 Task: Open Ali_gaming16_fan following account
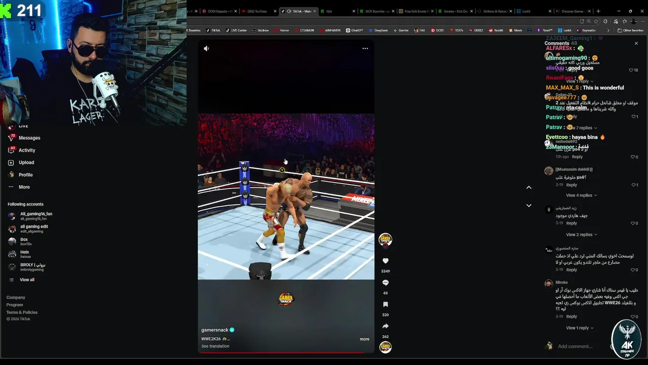[30, 216]
